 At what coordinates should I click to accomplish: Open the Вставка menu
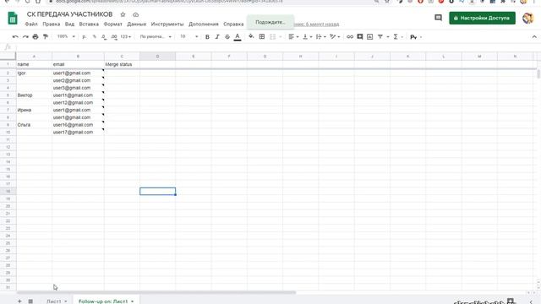[89, 24]
